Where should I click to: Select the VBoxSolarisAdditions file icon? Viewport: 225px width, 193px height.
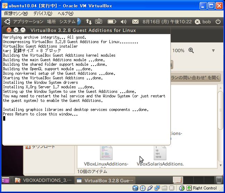click(160, 153)
